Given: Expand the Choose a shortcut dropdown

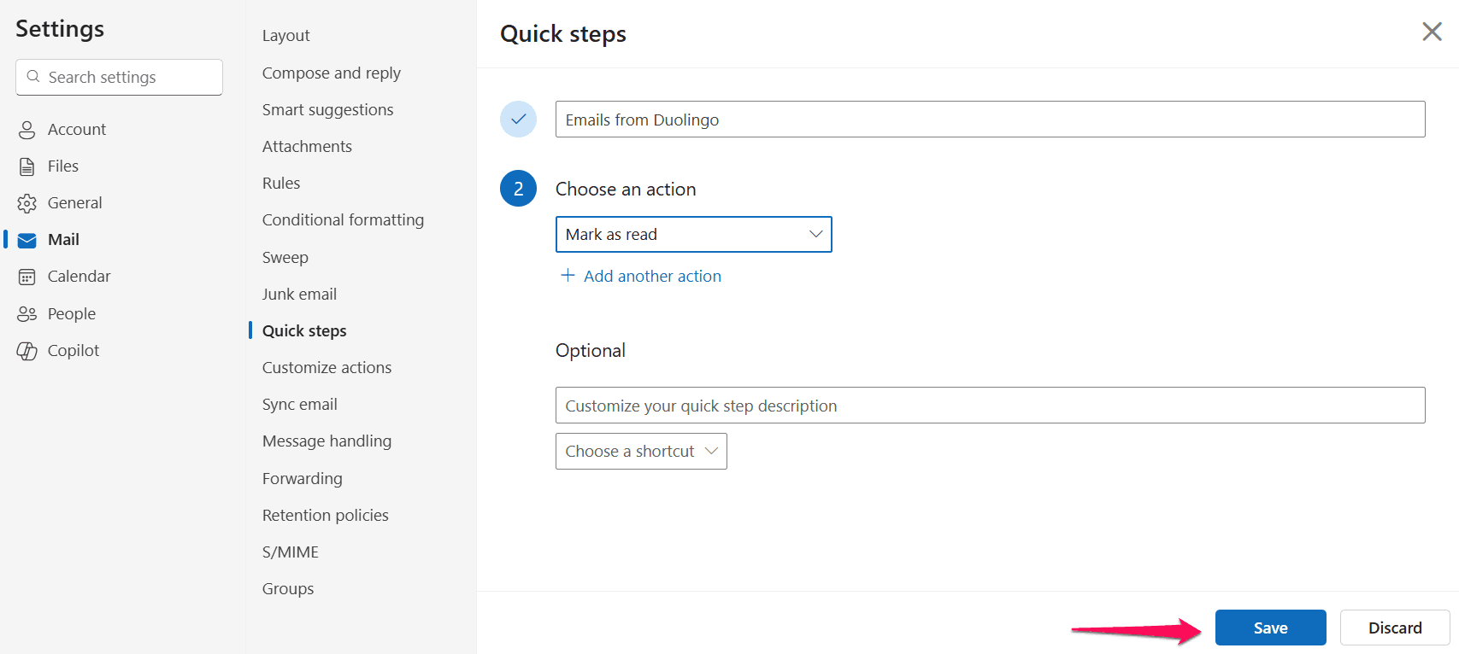Looking at the screenshot, I should coord(641,452).
